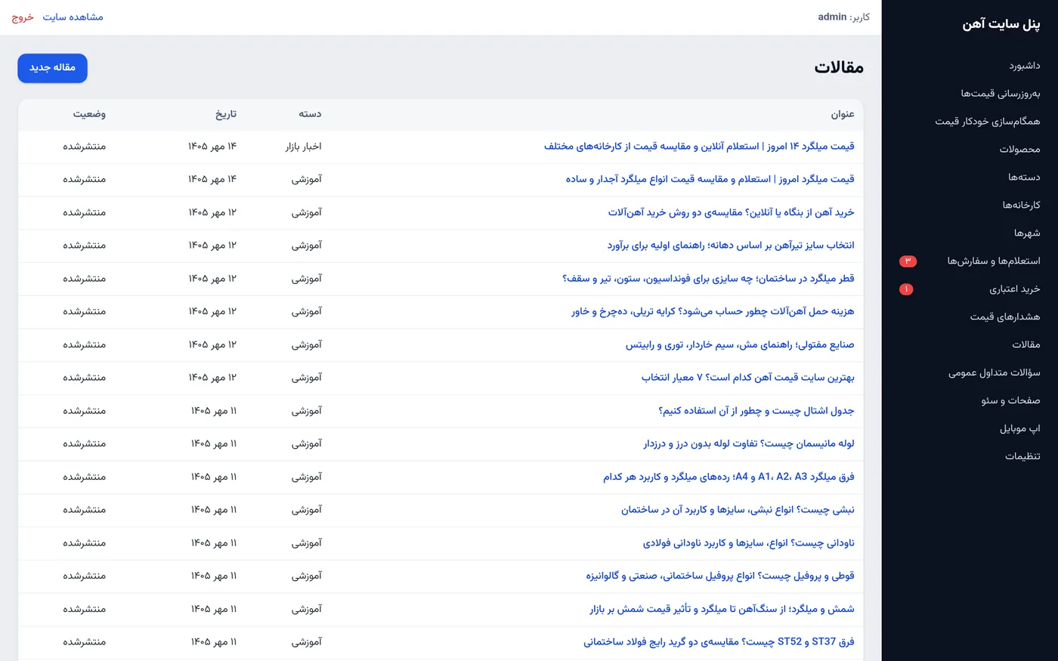Open article انتخاب سایز تیرآهن بر اساس دهانه
This screenshot has width=1058, height=661.
click(731, 246)
